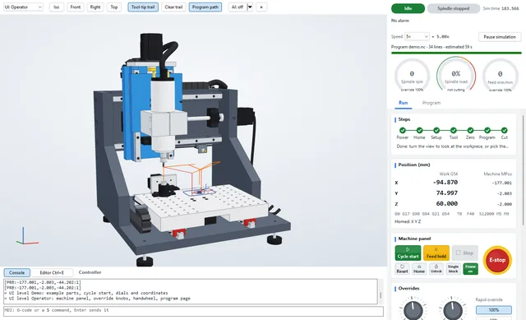The height and width of the screenshot is (320, 526).
Task: Switch to Front view
Action: point(76,7)
